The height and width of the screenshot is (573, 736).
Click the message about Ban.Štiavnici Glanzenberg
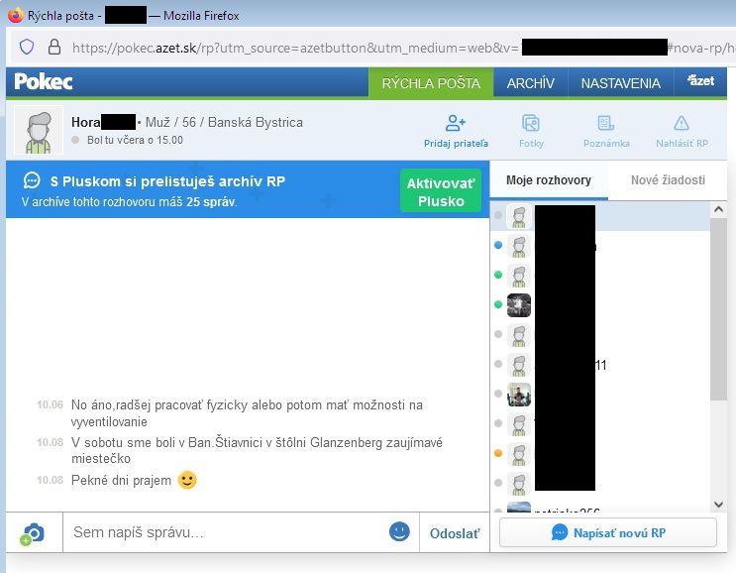pyautogui.click(x=257, y=450)
